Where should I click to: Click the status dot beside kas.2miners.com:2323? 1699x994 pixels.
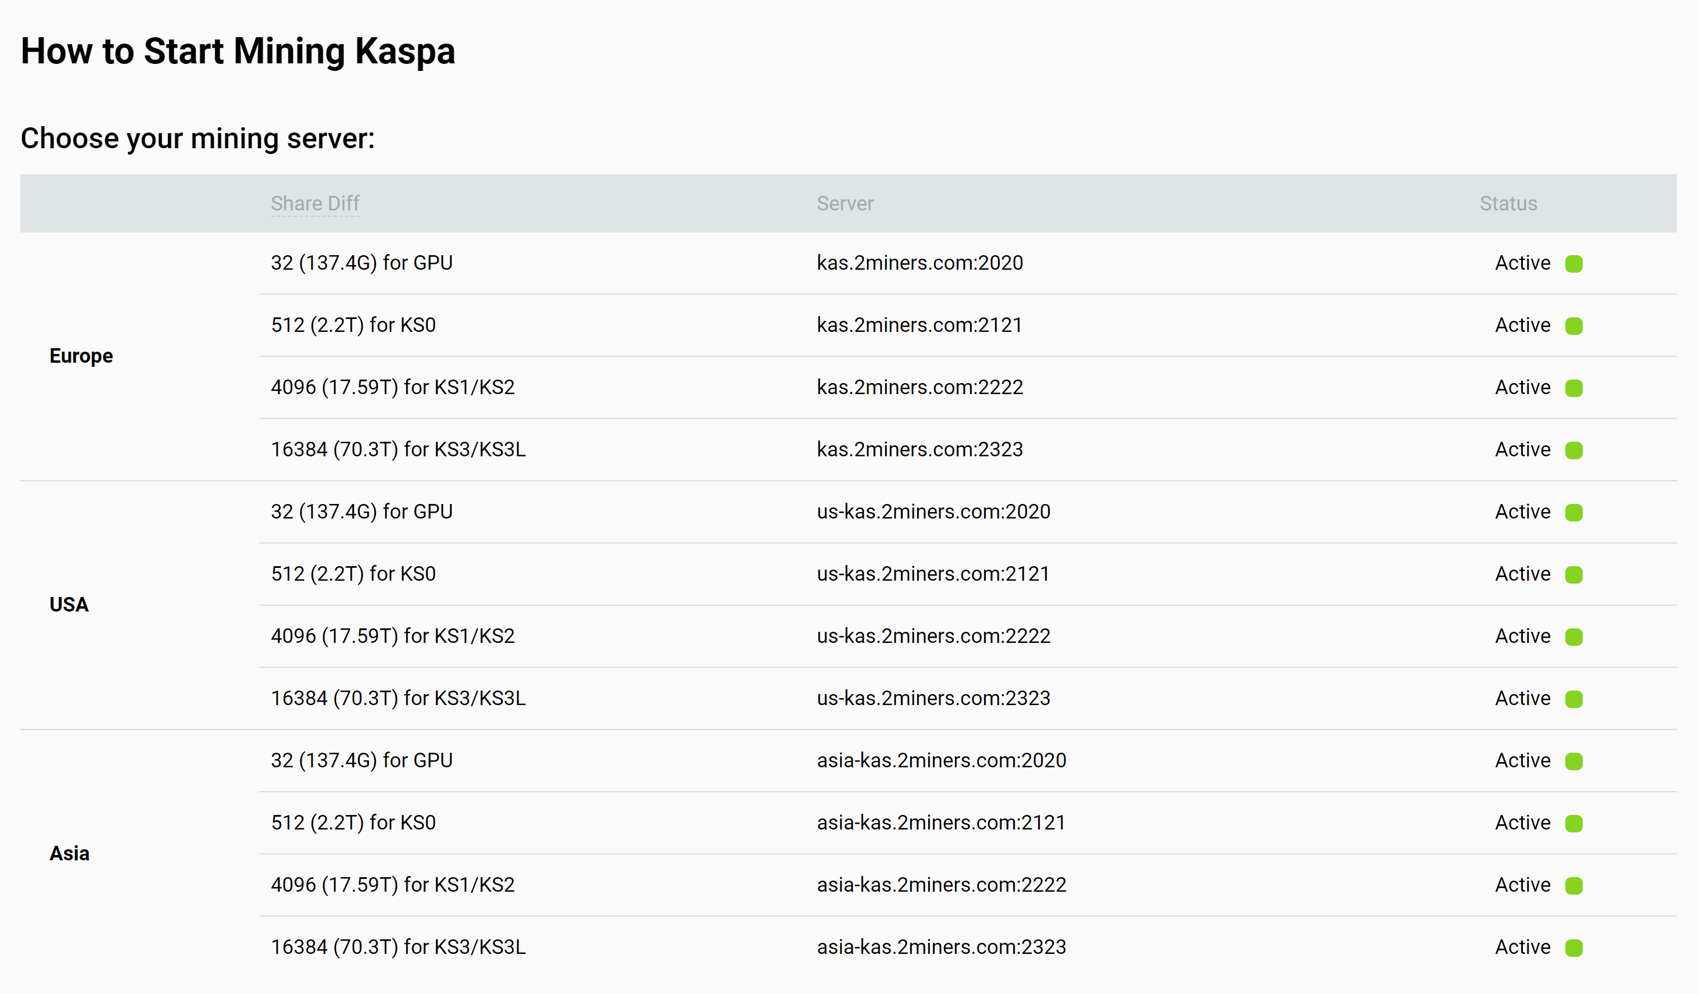point(1574,450)
